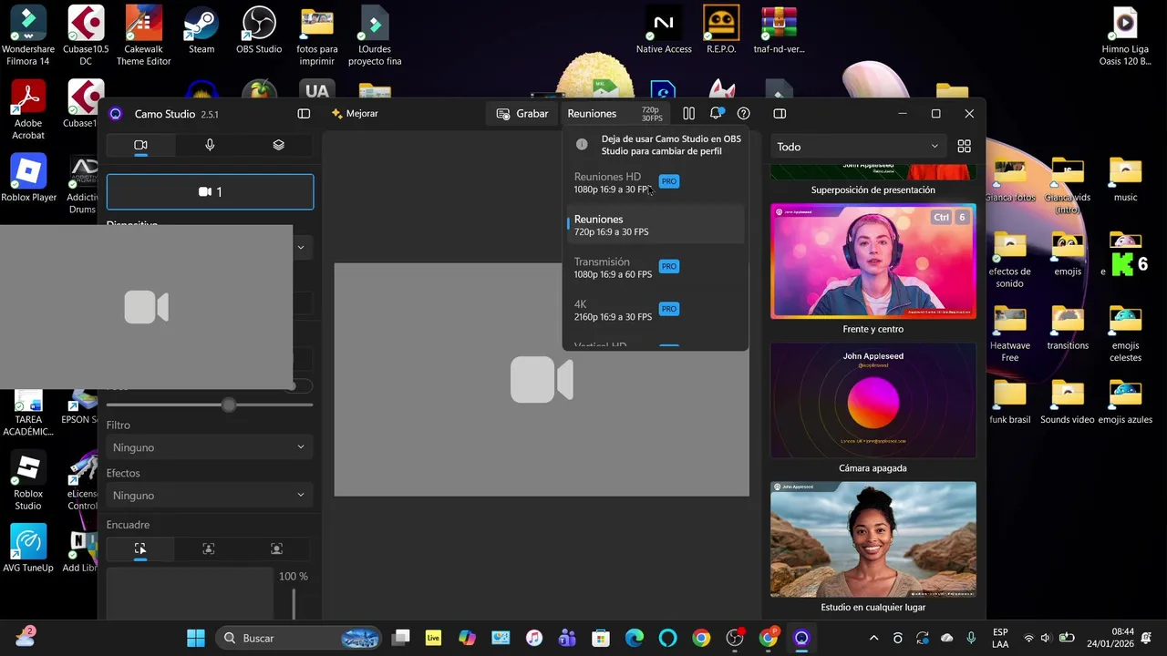Viewport: 1167px width, 656px height.
Task: Open Steam desktop shortcut
Action: tap(201, 32)
